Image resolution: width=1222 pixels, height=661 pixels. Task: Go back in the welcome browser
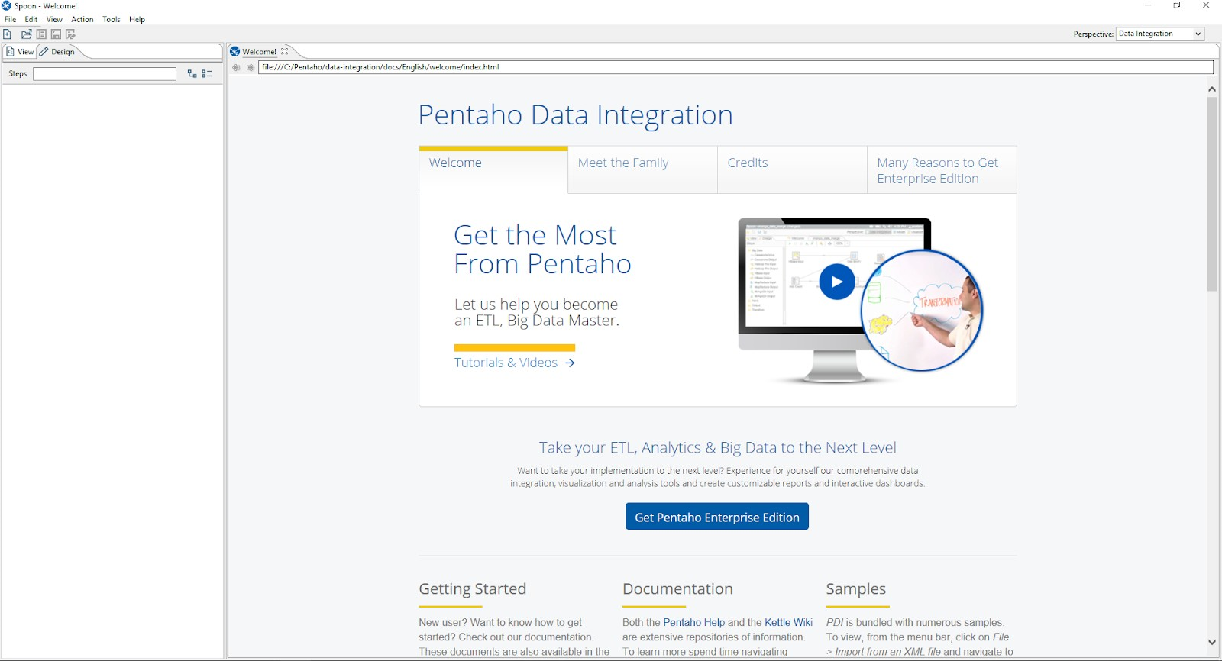(236, 67)
